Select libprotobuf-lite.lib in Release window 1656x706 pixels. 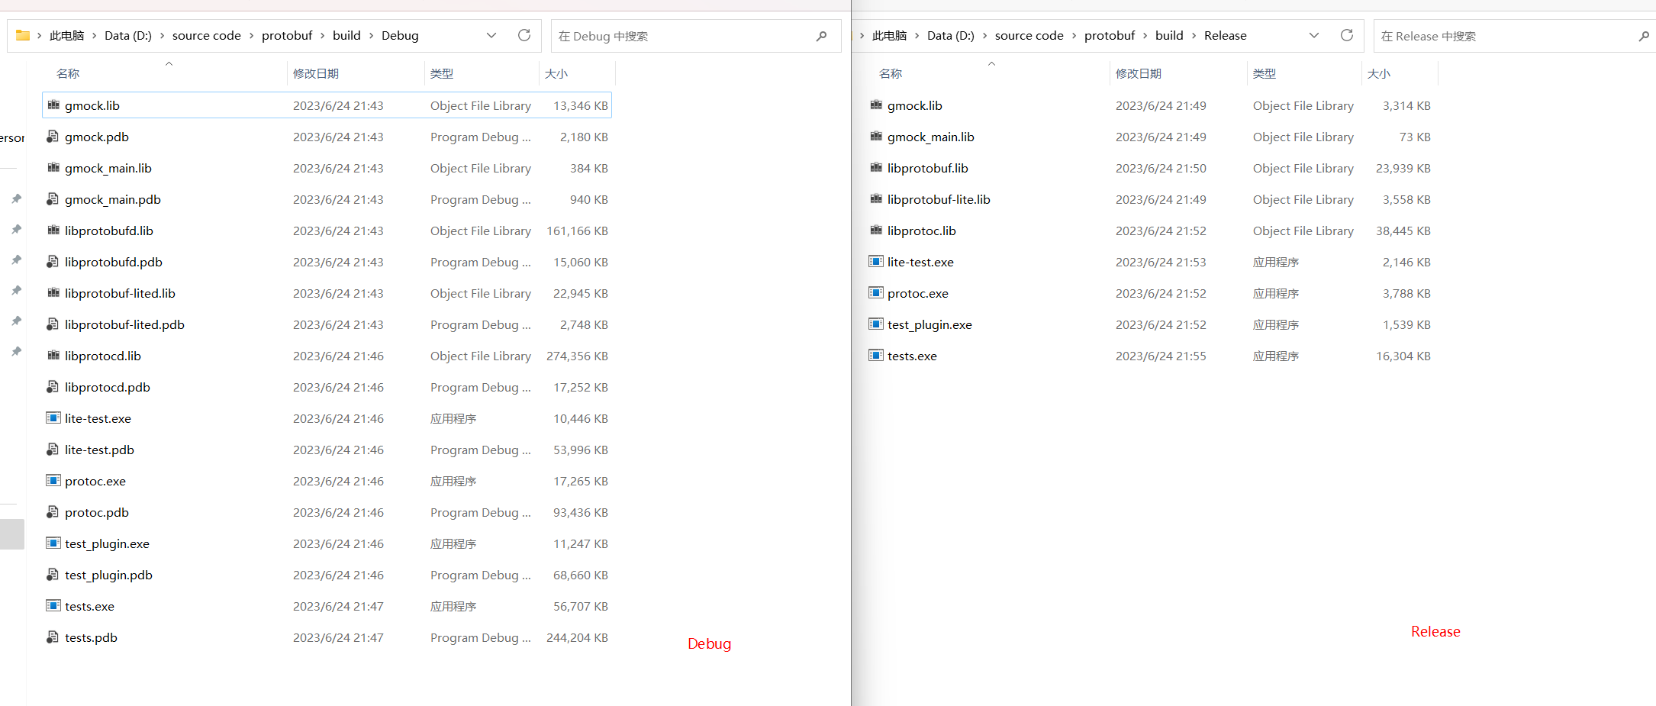click(939, 199)
